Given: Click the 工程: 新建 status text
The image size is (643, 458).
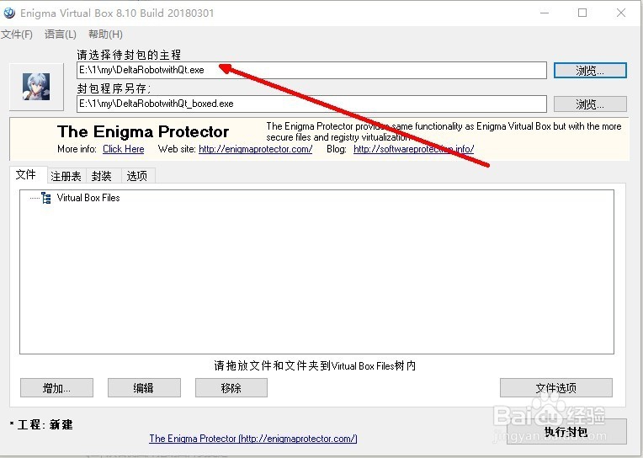Looking at the screenshot, I should (x=41, y=424).
